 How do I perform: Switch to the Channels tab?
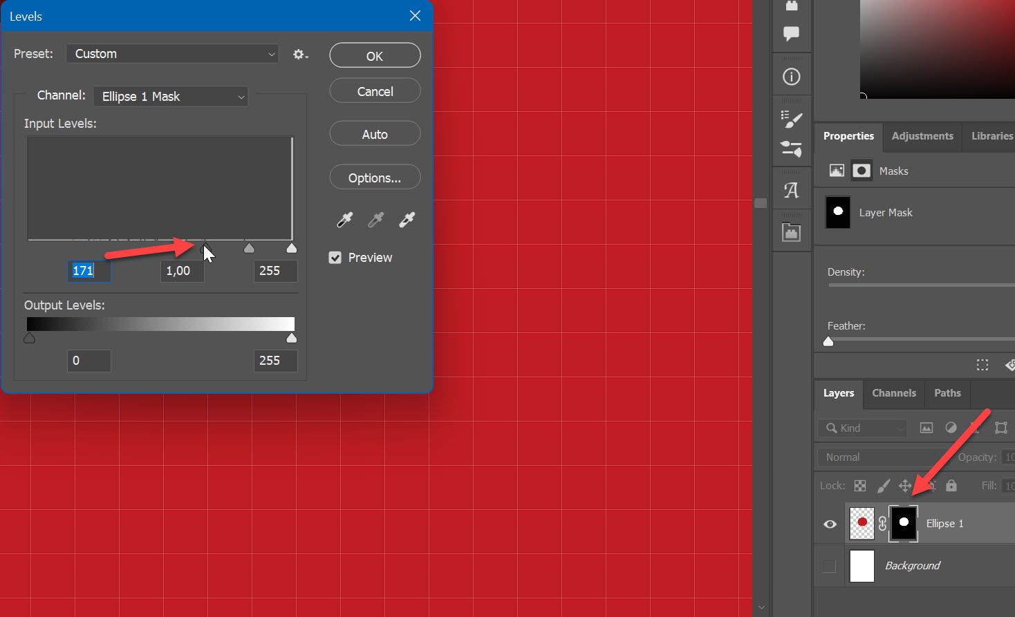click(893, 393)
